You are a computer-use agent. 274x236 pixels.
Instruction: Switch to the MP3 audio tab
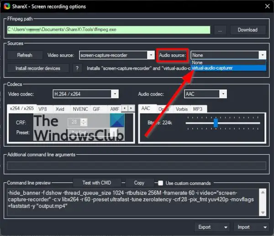click(x=197, y=109)
